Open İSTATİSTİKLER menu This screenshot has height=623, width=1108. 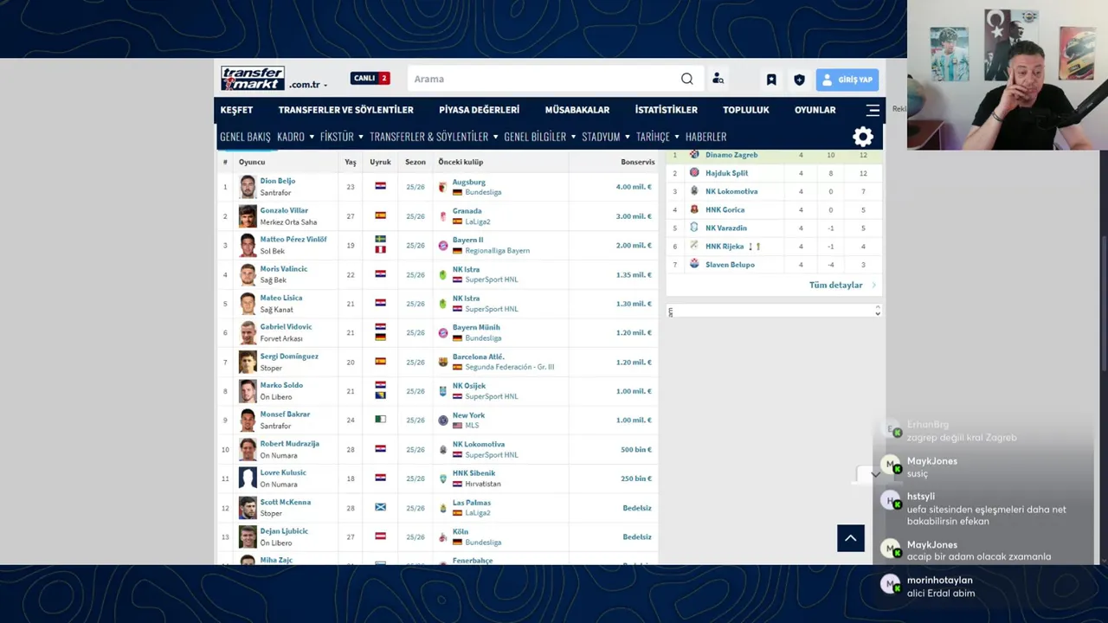[x=667, y=110]
